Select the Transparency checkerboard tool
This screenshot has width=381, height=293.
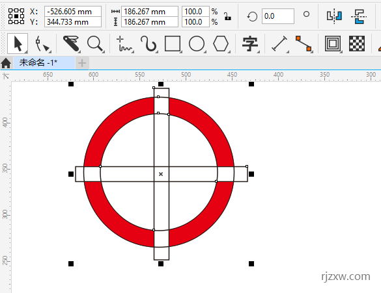click(357, 44)
